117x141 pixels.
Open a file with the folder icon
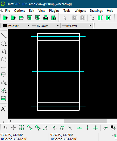point(22,18)
